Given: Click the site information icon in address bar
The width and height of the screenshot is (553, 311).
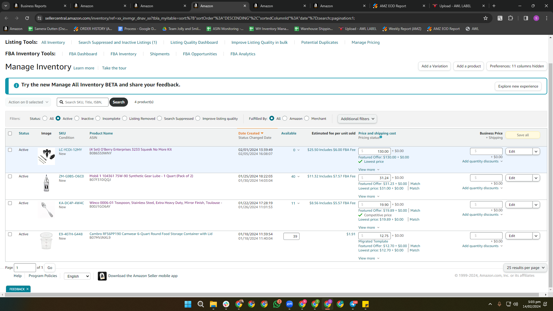Looking at the screenshot, I should pos(40,18).
